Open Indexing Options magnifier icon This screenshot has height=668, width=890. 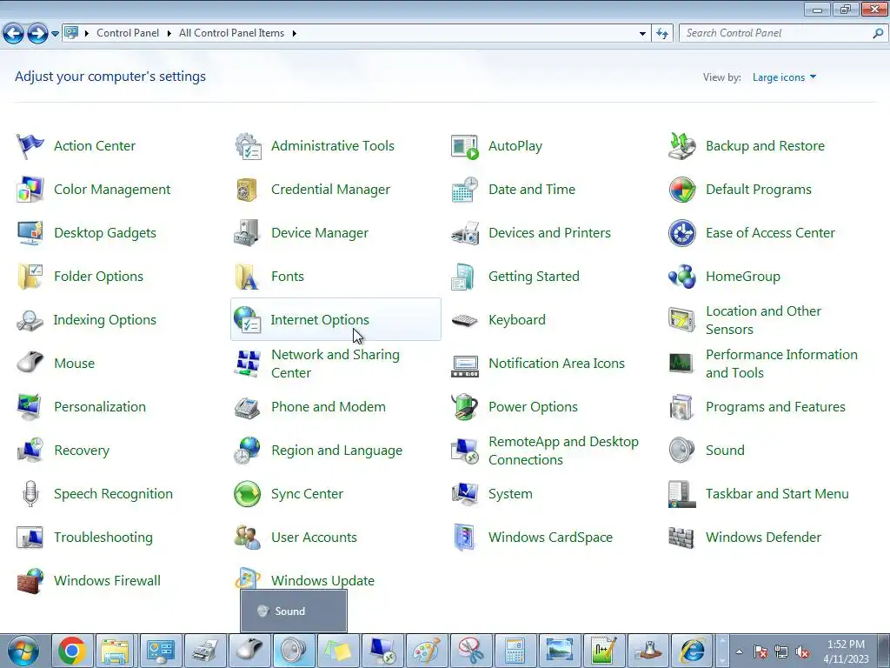point(30,320)
